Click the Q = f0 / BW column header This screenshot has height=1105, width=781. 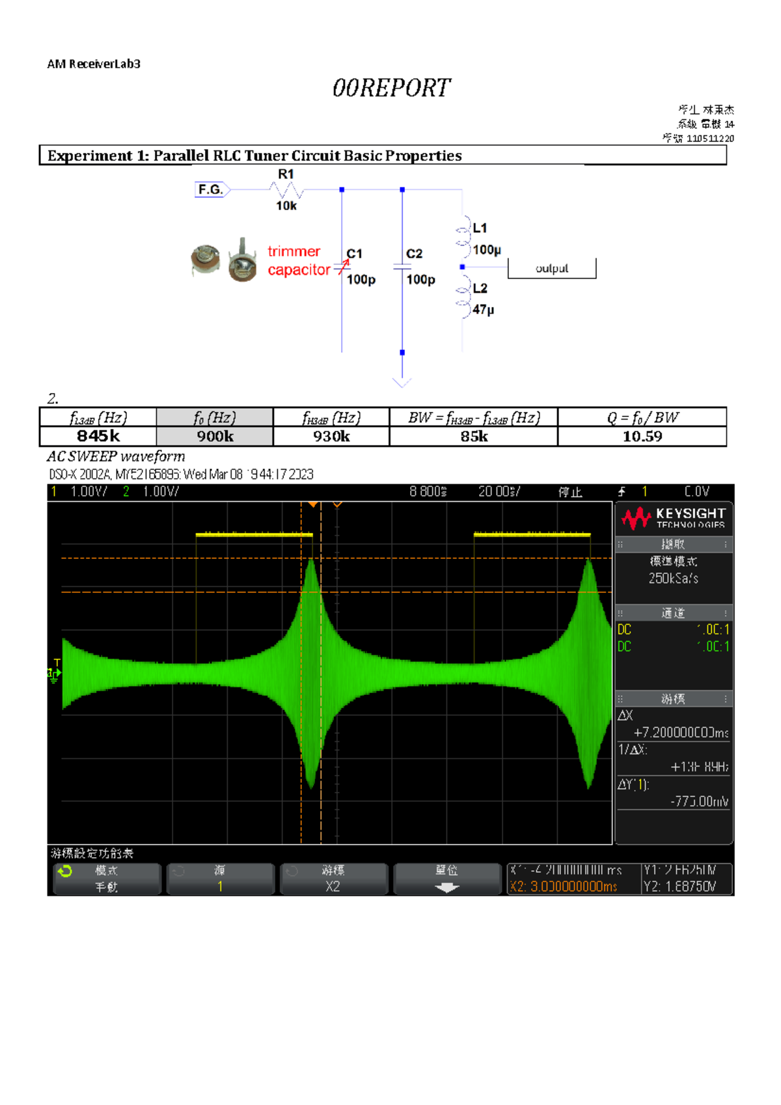(642, 417)
